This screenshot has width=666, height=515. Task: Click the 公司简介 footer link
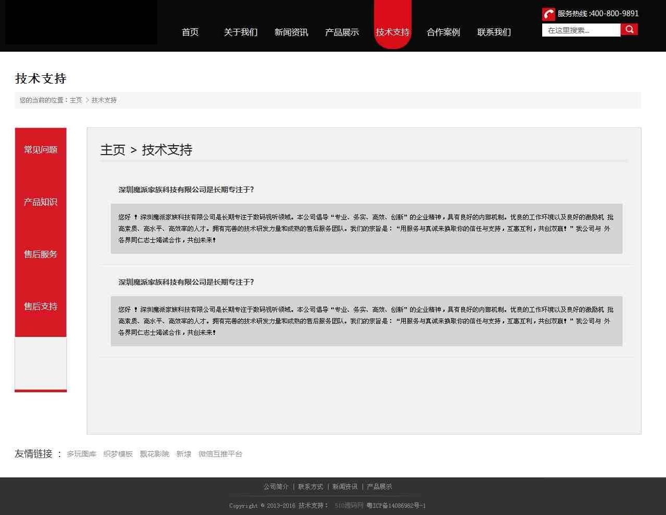coord(276,487)
